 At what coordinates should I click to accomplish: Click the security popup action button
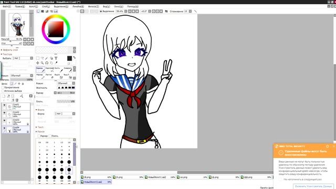(x=313, y=186)
